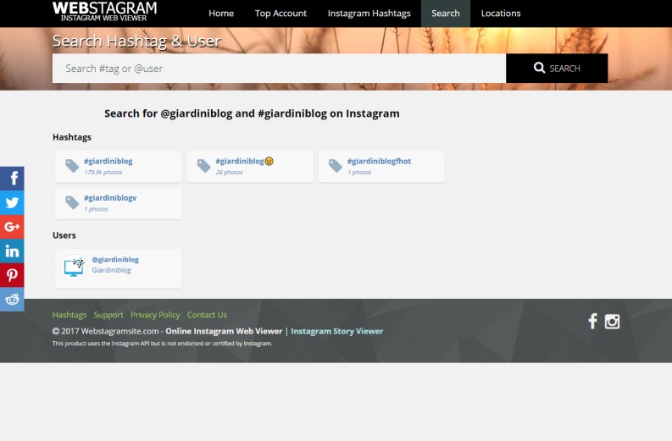Image resolution: width=672 pixels, height=441 pixels.
Task: Click the giardiniblog user avatar icon
Action: tap(75, 267)
